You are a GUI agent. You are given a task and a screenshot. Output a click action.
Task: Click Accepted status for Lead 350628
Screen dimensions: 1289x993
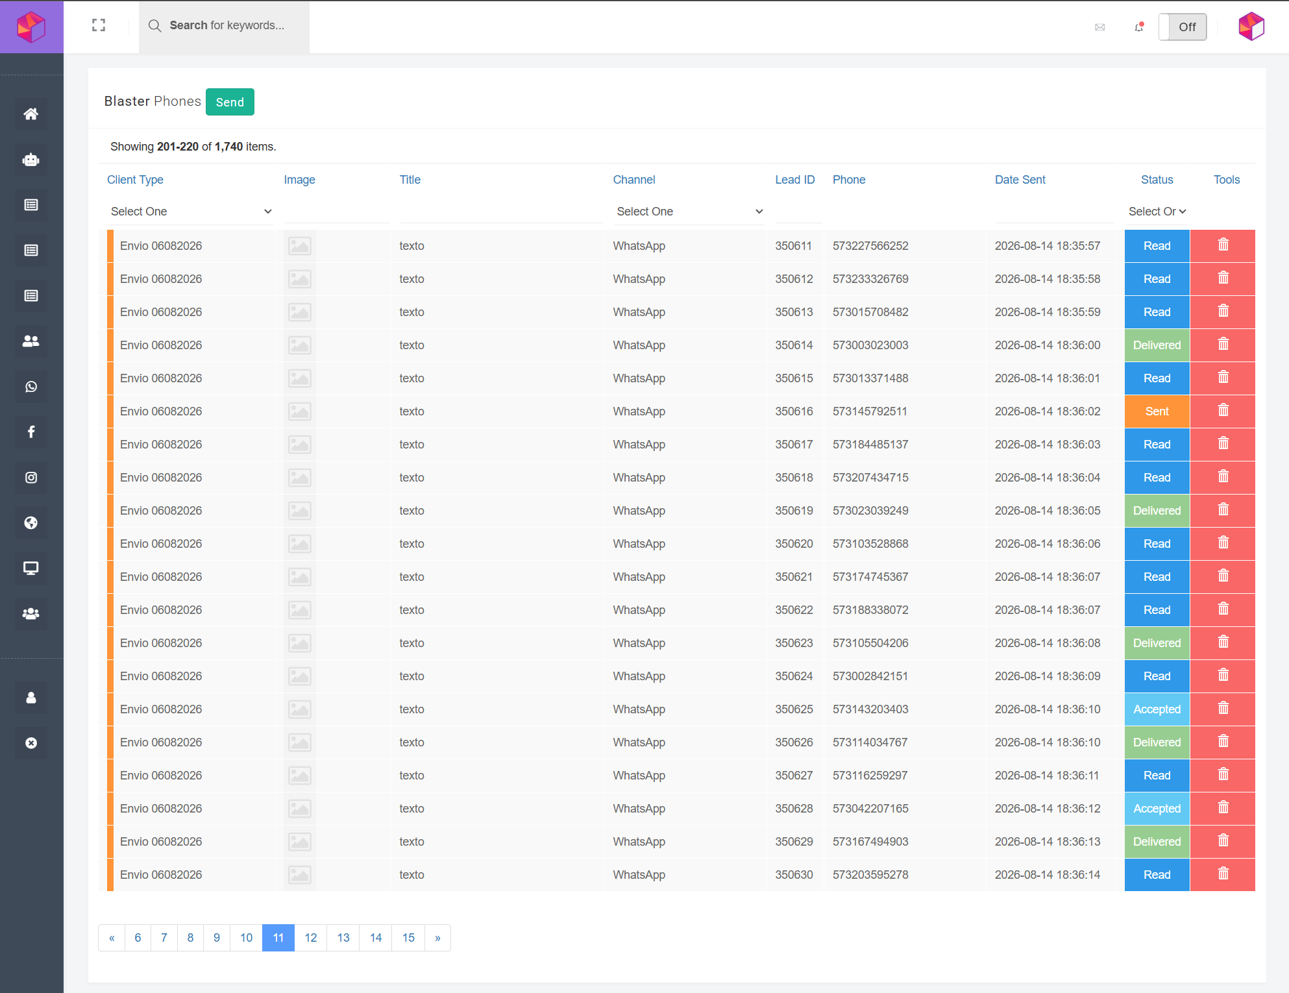tap(1157, 808)
